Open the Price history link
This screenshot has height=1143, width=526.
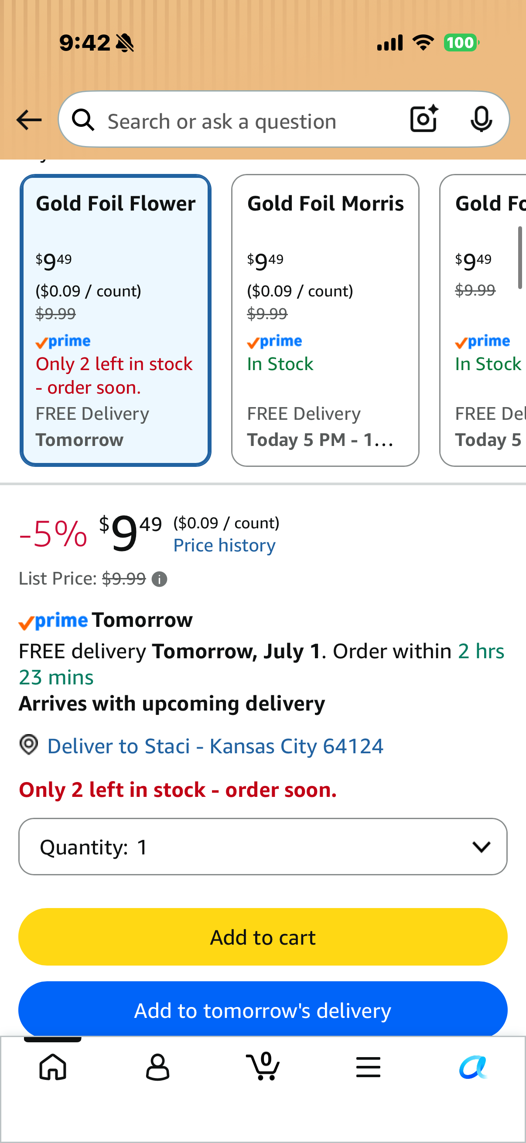(224, 545)
